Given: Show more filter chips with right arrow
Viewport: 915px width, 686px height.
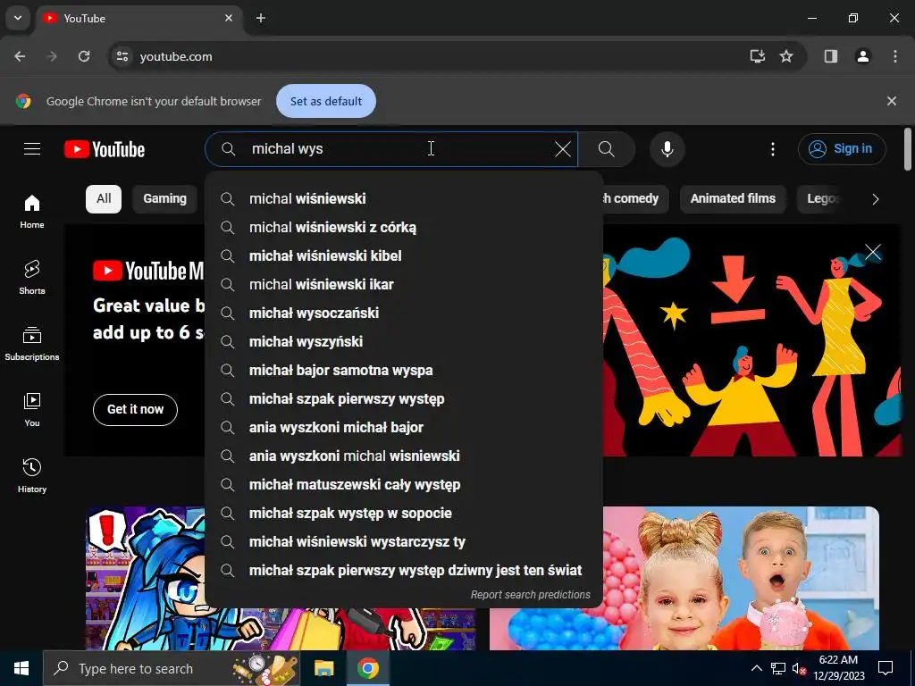Looking at the screenshot, I should (x=875, y=199).
